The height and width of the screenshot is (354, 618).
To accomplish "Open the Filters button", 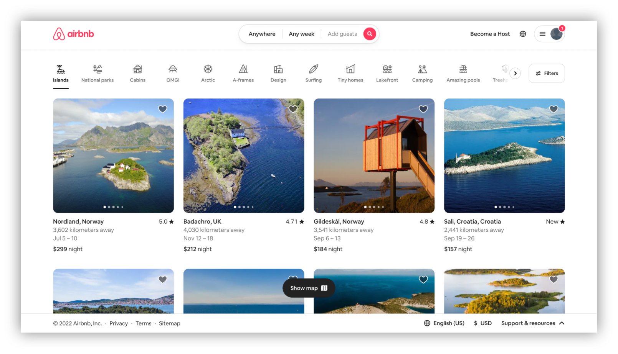I will [547, 73].
